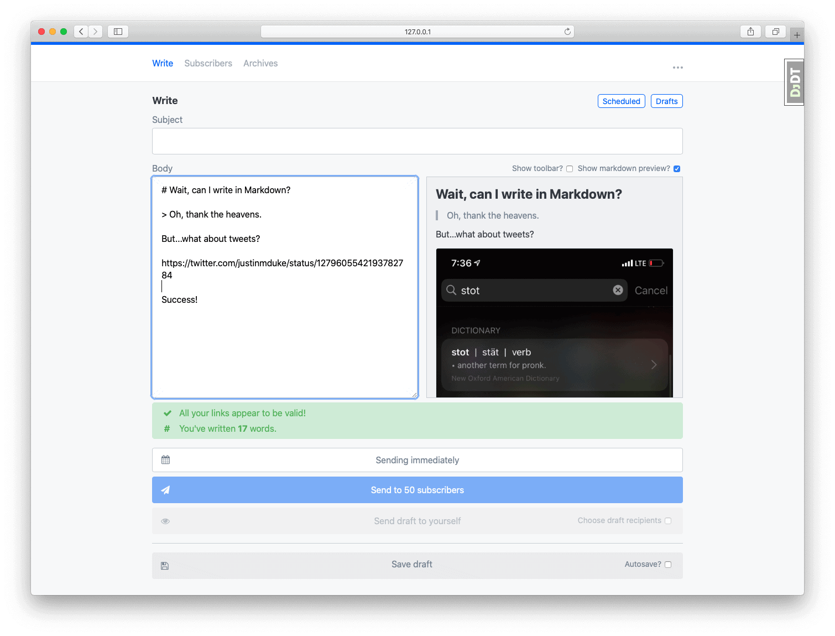Click the floppy disk save icon
835x636 pixels.
[x=165, y=566]
